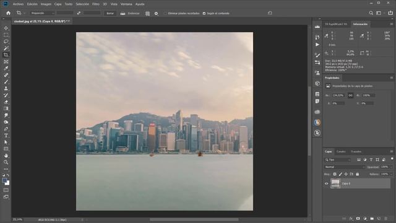Toggle Eliminar píxeles recortados checkbox
Viewport: 396px width, 223px height.
click(x=165, y=14)
